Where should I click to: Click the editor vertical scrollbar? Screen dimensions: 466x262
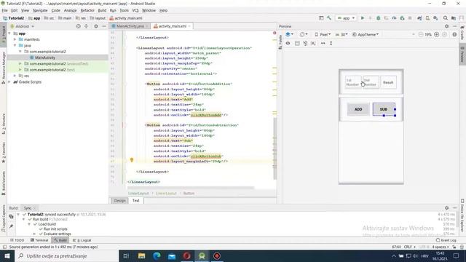(275, 148)
